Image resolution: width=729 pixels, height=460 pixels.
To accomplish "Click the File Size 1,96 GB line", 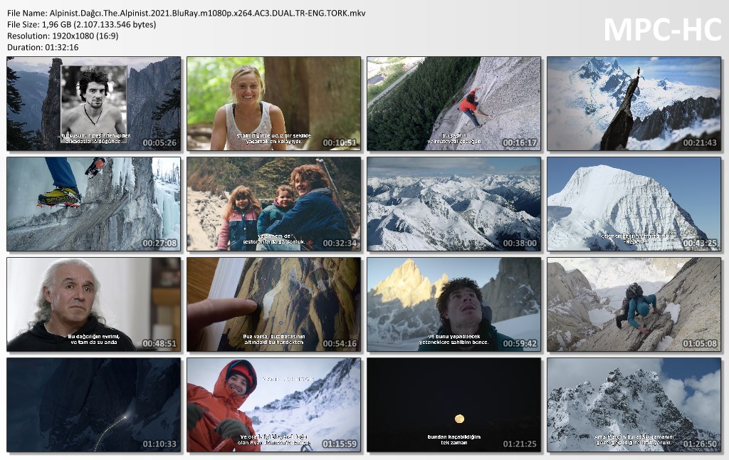I will point(81,25).
